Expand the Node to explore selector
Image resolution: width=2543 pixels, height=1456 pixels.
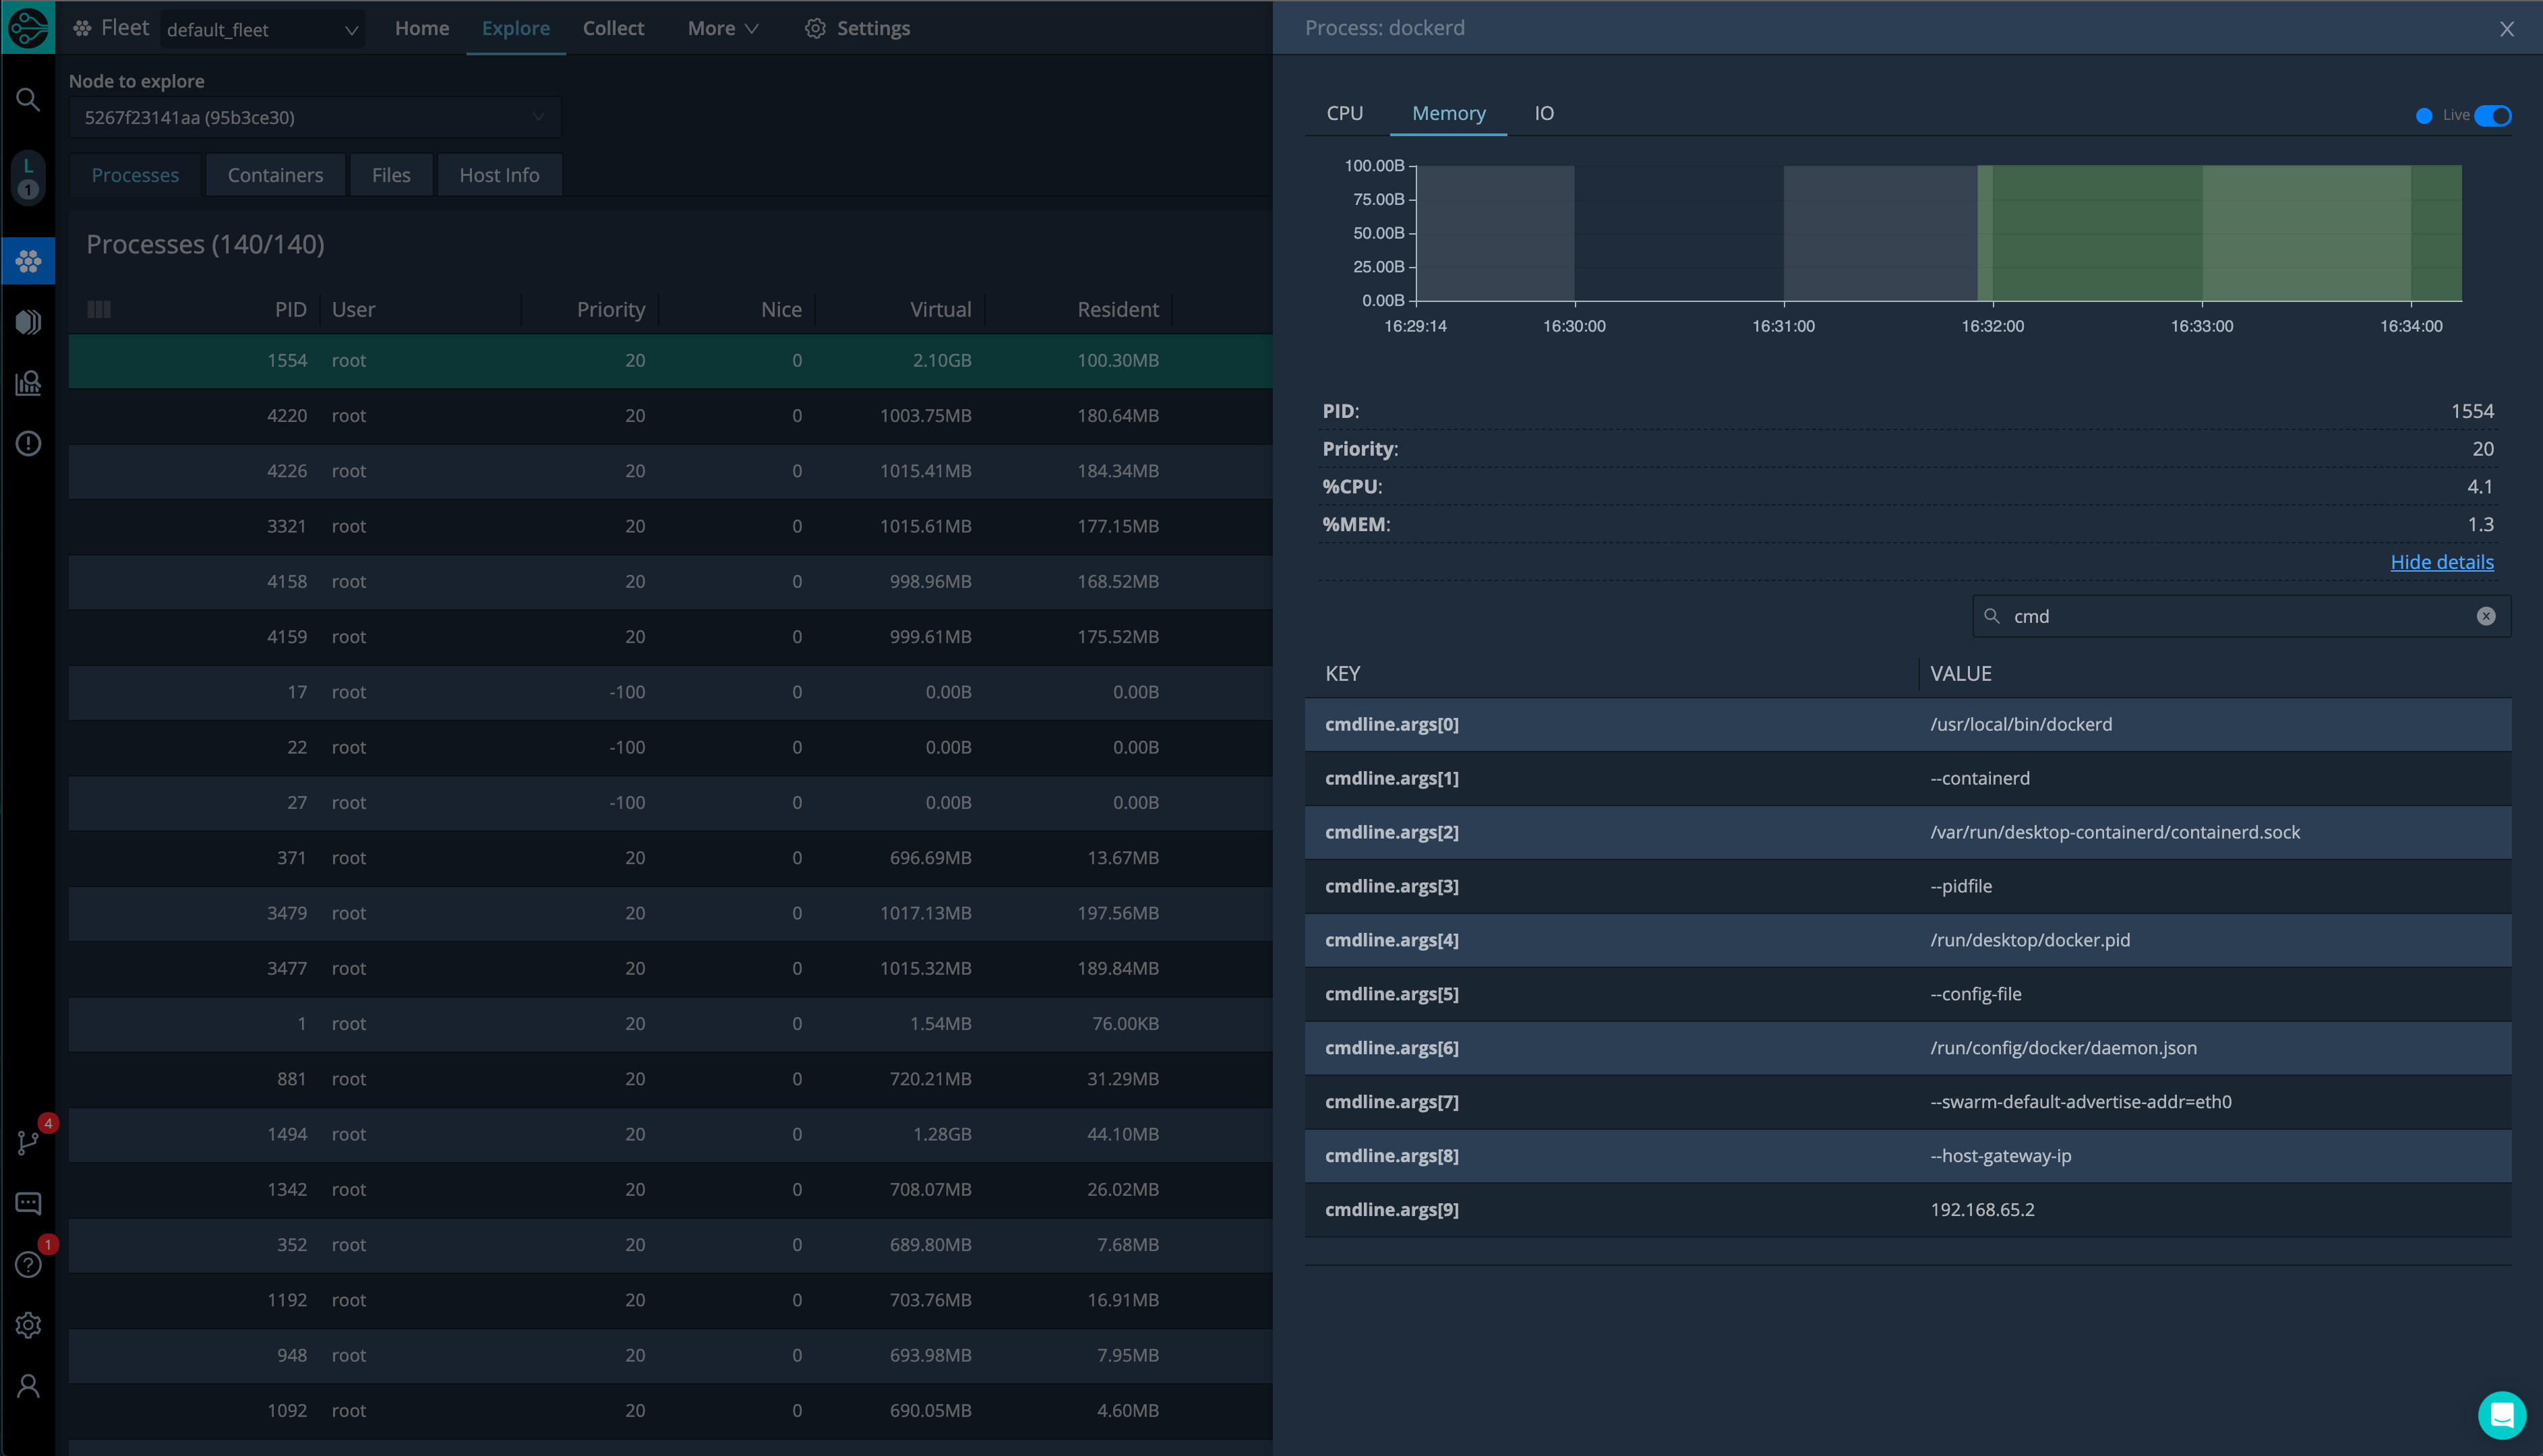[314, 117]
